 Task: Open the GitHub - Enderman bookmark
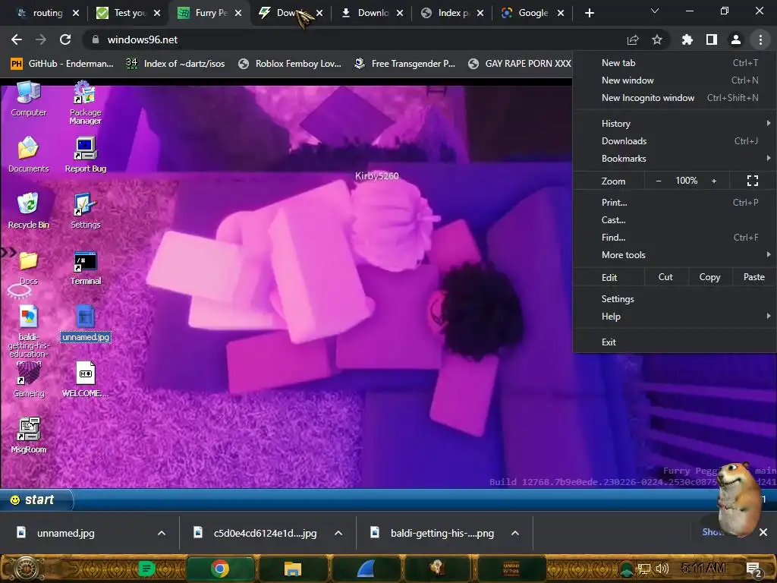click(62, 64)
